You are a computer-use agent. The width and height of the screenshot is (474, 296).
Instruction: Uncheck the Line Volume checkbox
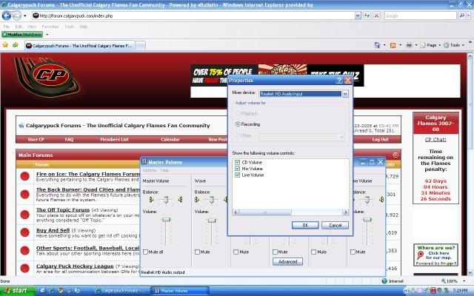point(237,175)
